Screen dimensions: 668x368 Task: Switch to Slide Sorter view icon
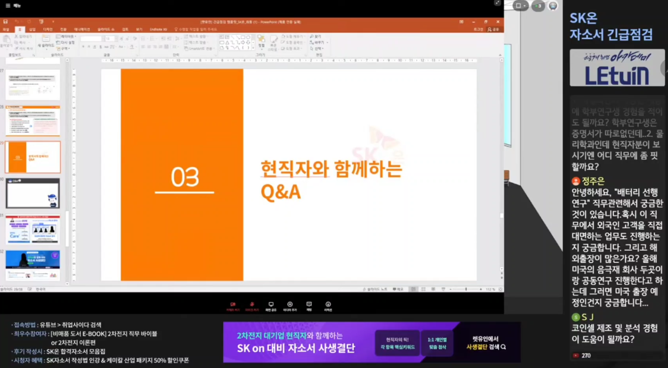424,289
